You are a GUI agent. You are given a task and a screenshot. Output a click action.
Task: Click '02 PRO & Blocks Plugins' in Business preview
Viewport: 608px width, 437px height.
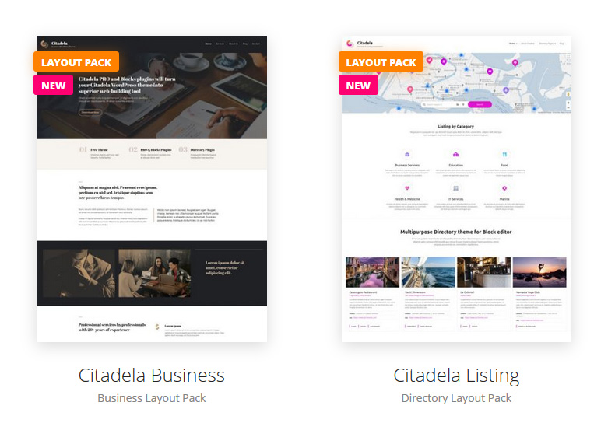tap(150, 149)
